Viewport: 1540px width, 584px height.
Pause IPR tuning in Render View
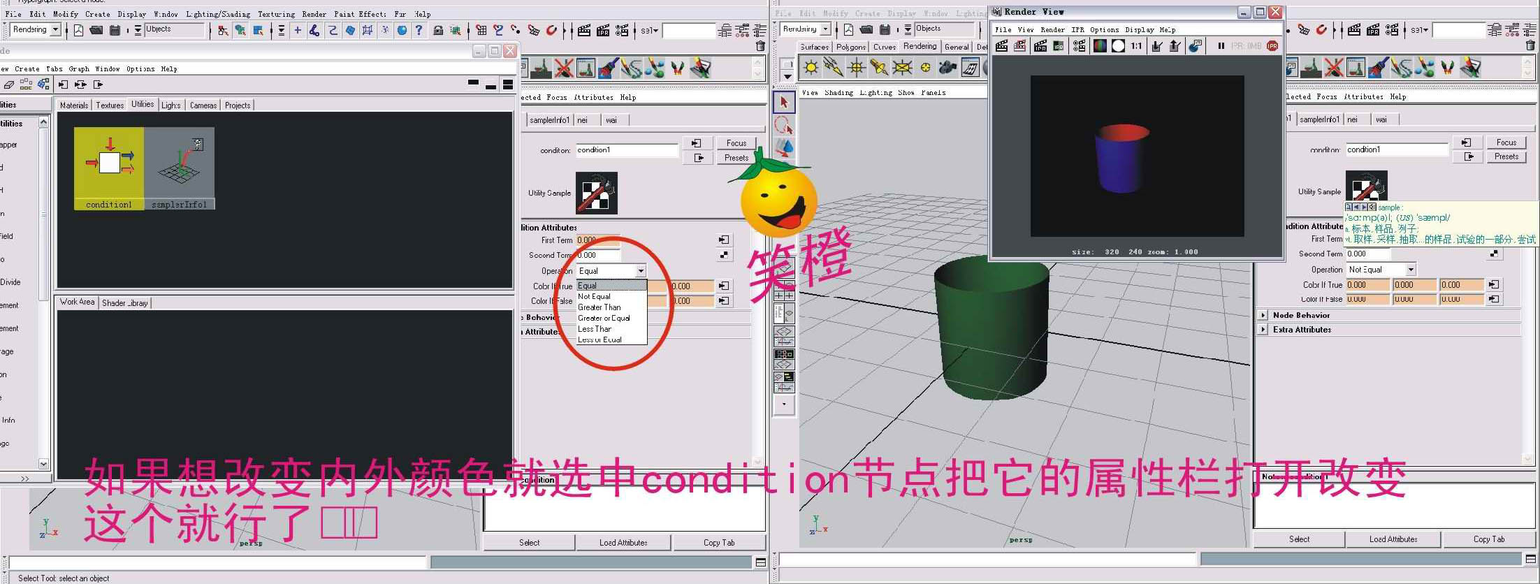point(1221,46)
